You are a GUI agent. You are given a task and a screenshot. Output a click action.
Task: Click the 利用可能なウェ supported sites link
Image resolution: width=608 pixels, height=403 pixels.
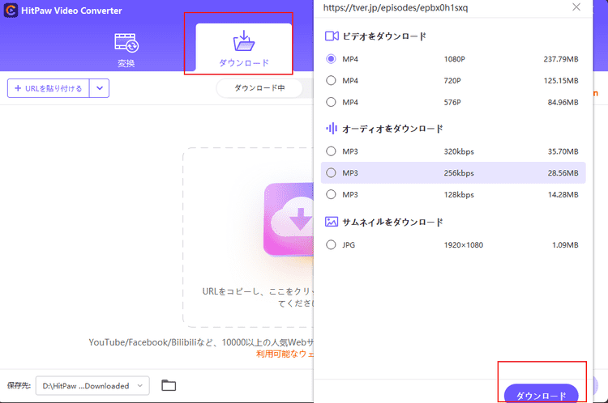pos(285,354)
